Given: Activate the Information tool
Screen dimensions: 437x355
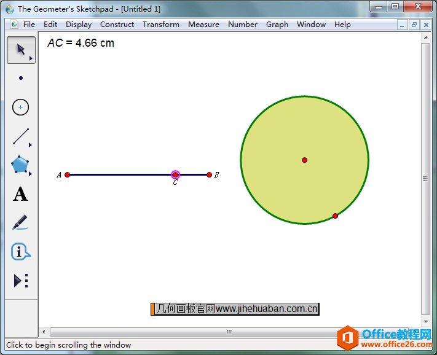Looking at the screenshot, I should [x=20, y=252].
